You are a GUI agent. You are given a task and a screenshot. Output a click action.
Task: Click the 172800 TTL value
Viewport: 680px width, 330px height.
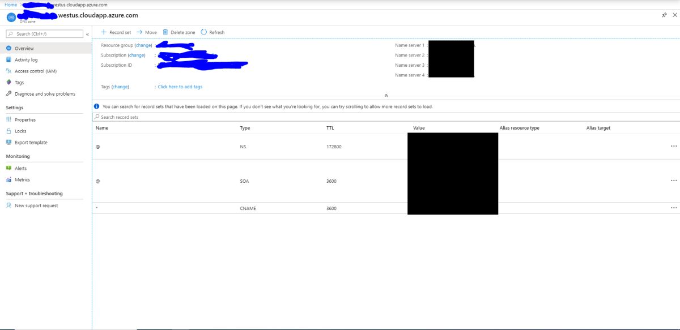334,147
